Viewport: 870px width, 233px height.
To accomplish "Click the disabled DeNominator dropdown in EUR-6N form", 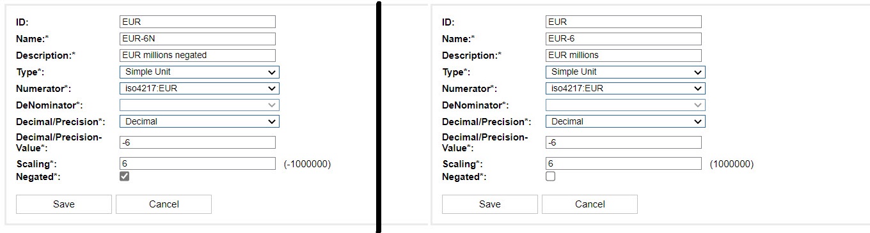I will tap(200, 105).
